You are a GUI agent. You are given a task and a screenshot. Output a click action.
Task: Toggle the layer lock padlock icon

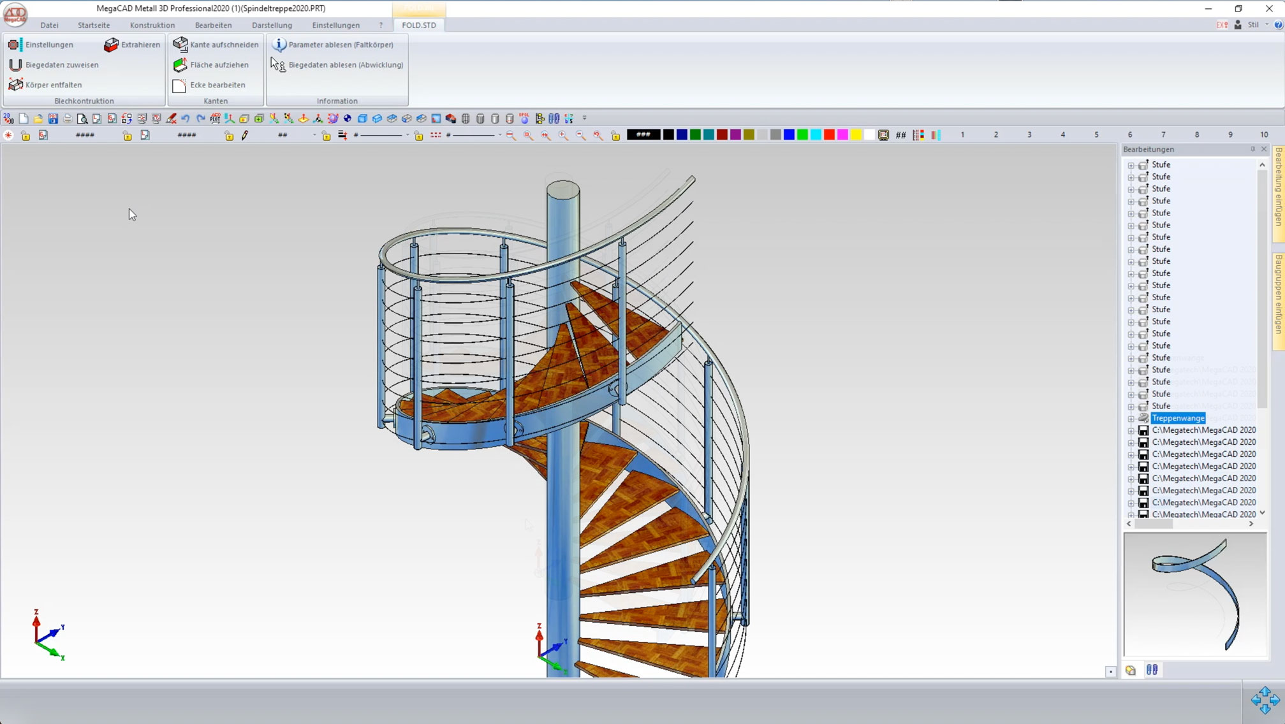[26, 135]
